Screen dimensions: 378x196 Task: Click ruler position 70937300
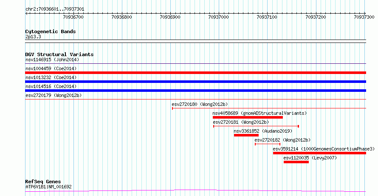coord(364,17)
